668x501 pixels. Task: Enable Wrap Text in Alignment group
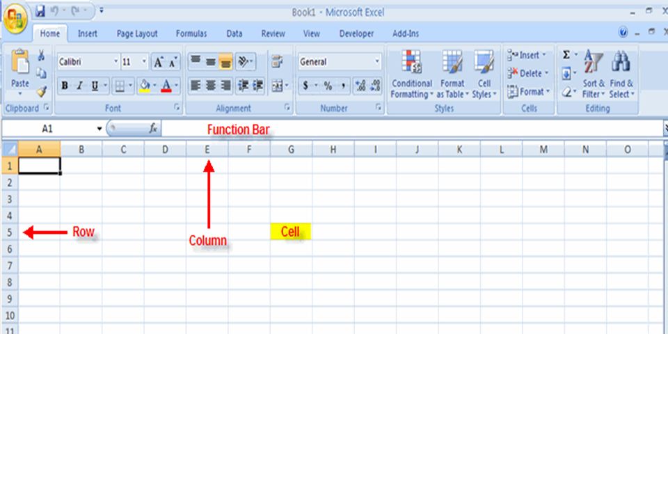pos(278,62)
